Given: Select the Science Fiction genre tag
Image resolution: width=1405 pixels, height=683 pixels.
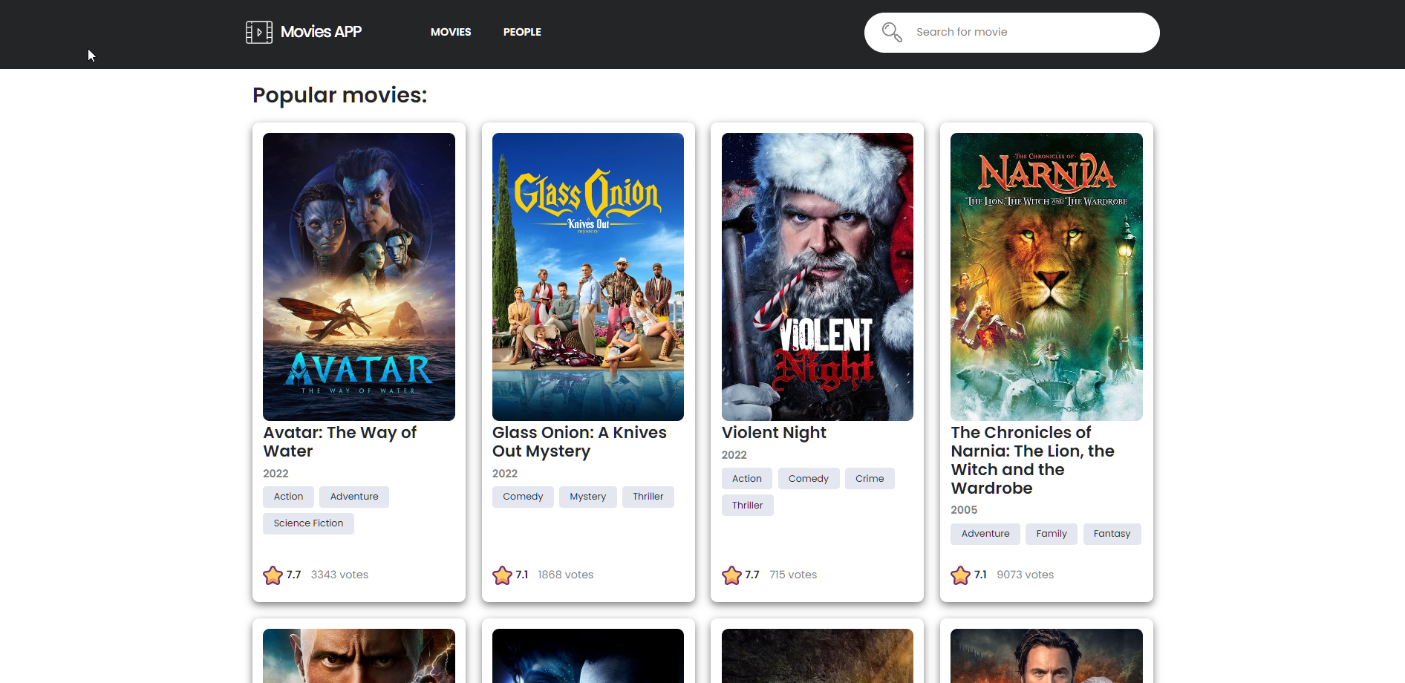Looking at the screenshot, I should click(x=308, y=523).
